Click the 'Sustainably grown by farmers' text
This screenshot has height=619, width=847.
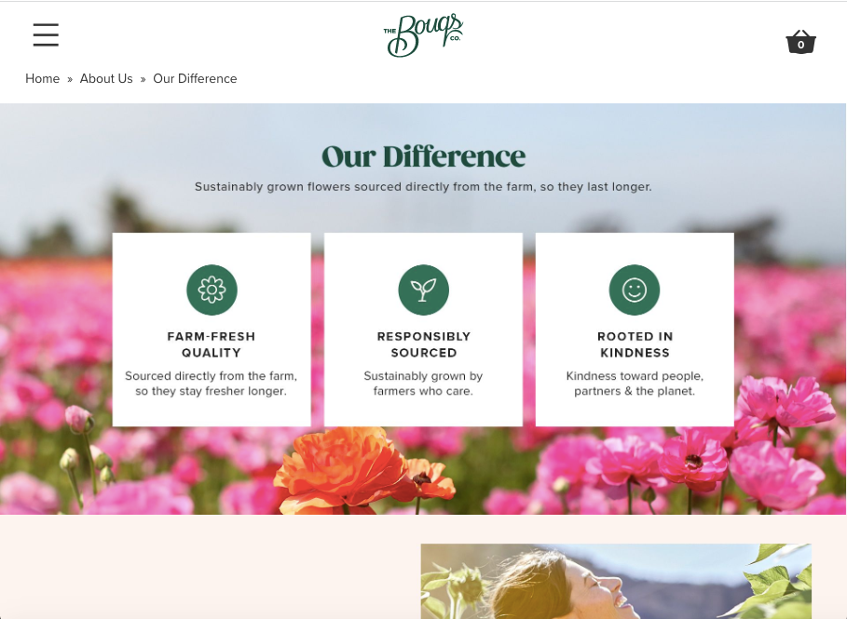click(423, 384)
